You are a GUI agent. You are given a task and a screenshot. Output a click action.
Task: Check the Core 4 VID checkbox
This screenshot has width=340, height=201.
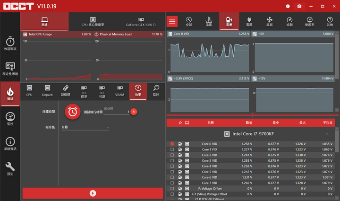pos(172,166)
